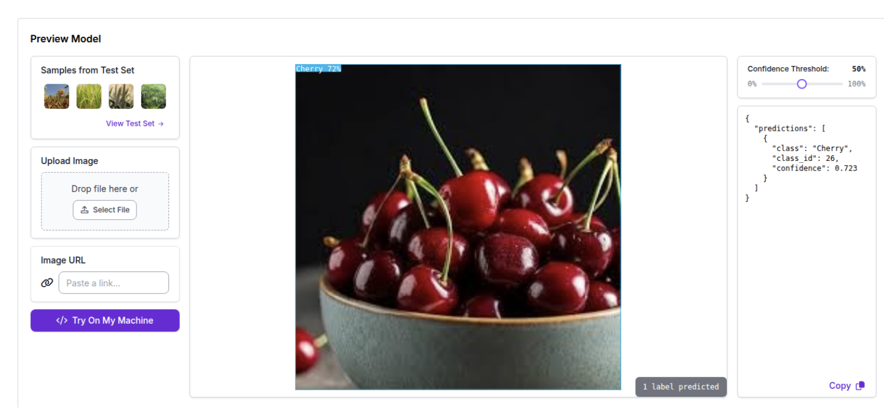Click the Drop file here upload area

tap(105, 201)
